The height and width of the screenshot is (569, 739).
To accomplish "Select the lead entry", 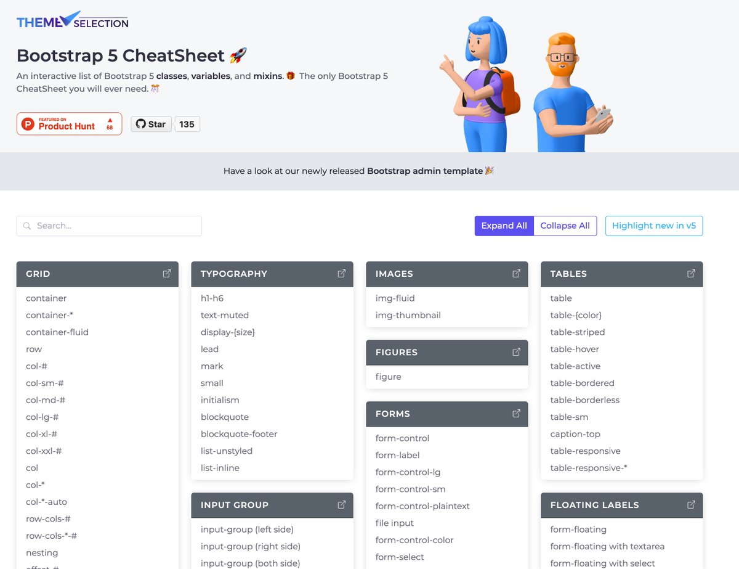I will [209, 349].
